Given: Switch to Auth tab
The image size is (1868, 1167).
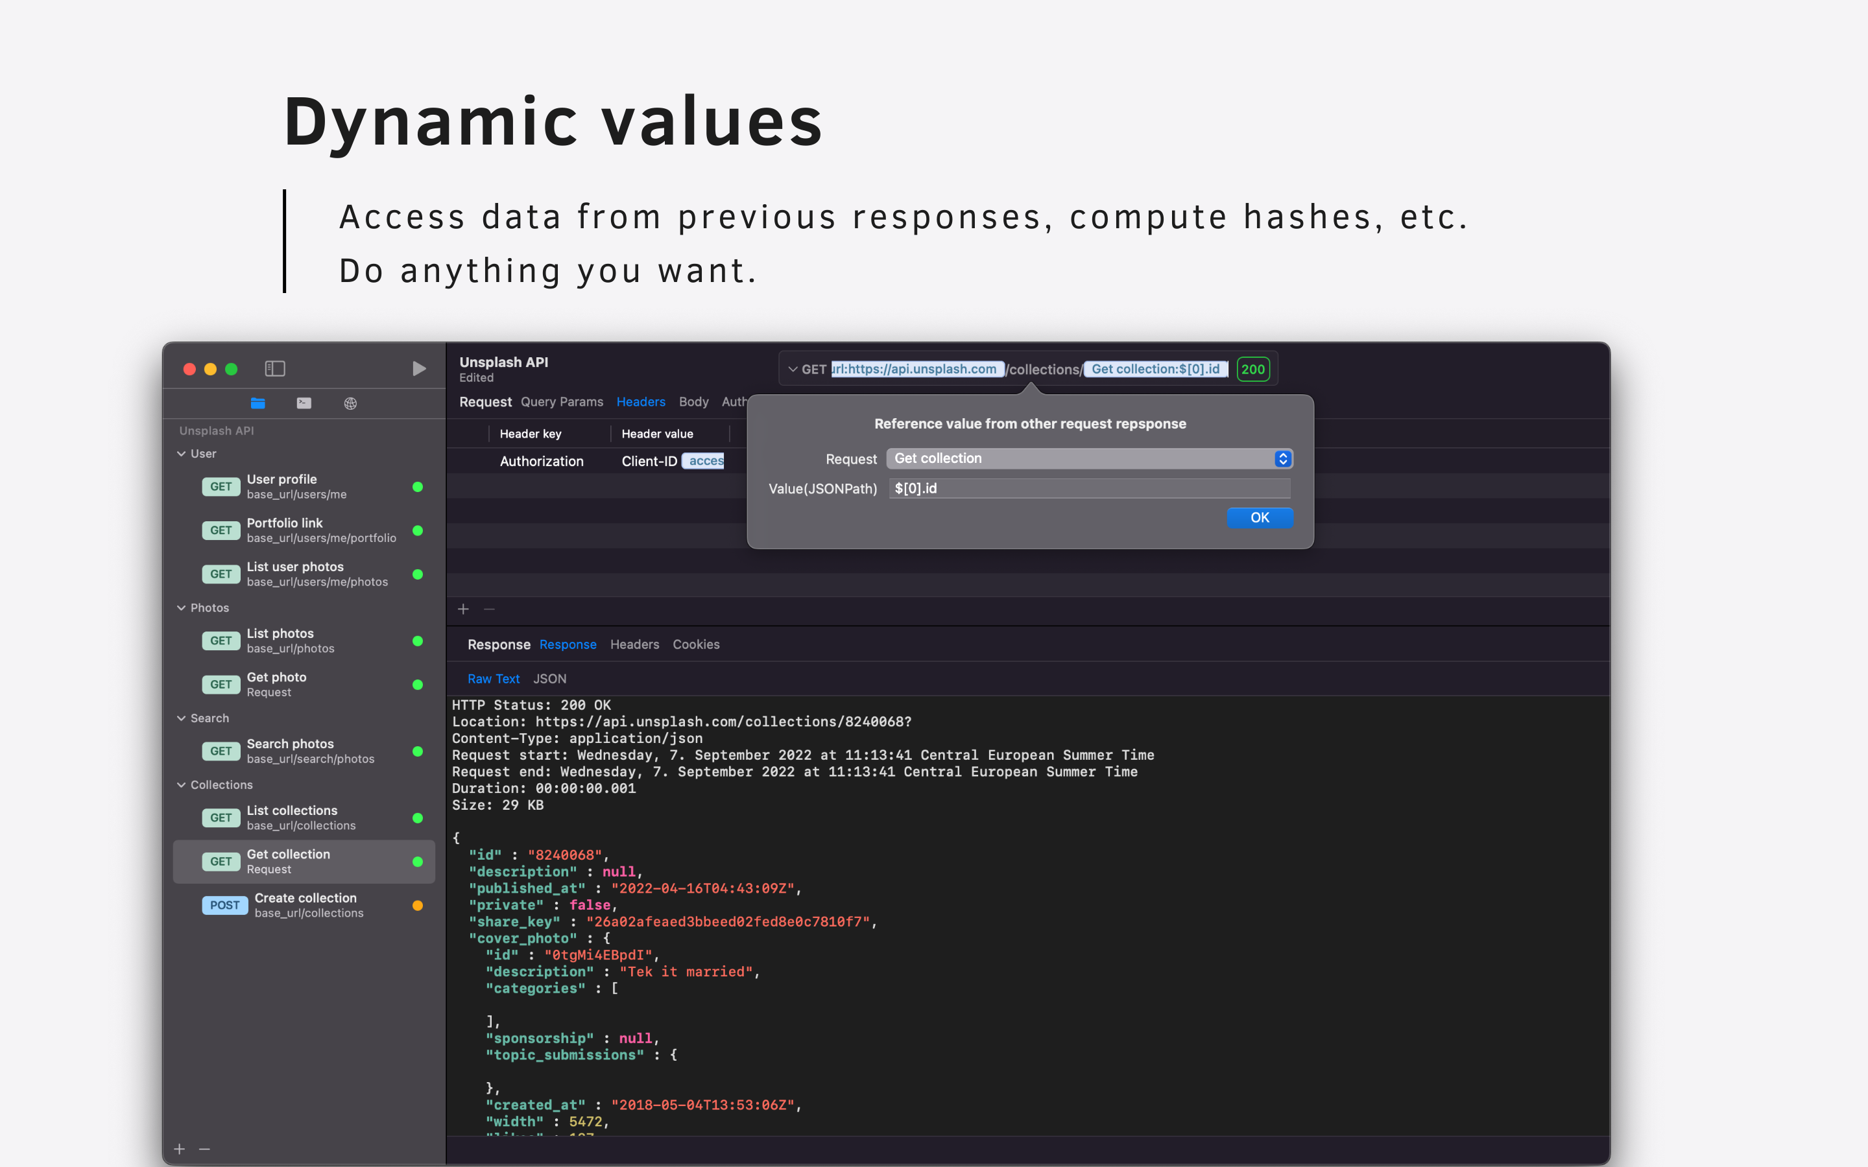Looking at the screenshot, I should tap(734, 402).
